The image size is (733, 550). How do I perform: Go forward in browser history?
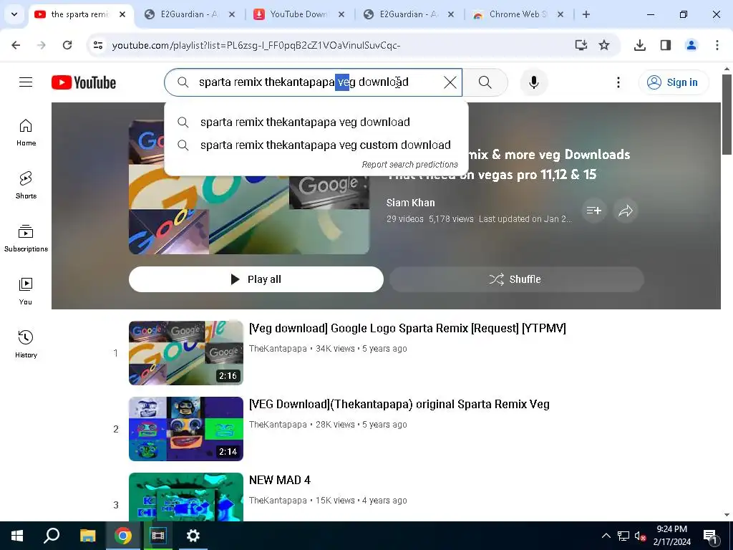[42, 45]
